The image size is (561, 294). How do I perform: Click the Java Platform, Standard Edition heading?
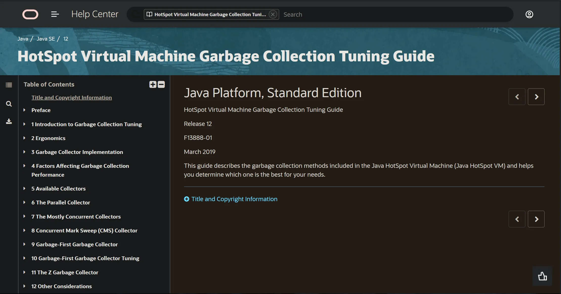coord(273,93)
